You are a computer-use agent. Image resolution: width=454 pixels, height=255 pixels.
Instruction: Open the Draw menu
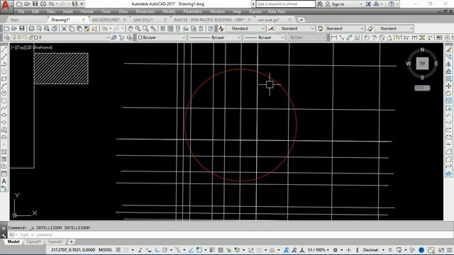pyautogui.click(x=123, y=11)
